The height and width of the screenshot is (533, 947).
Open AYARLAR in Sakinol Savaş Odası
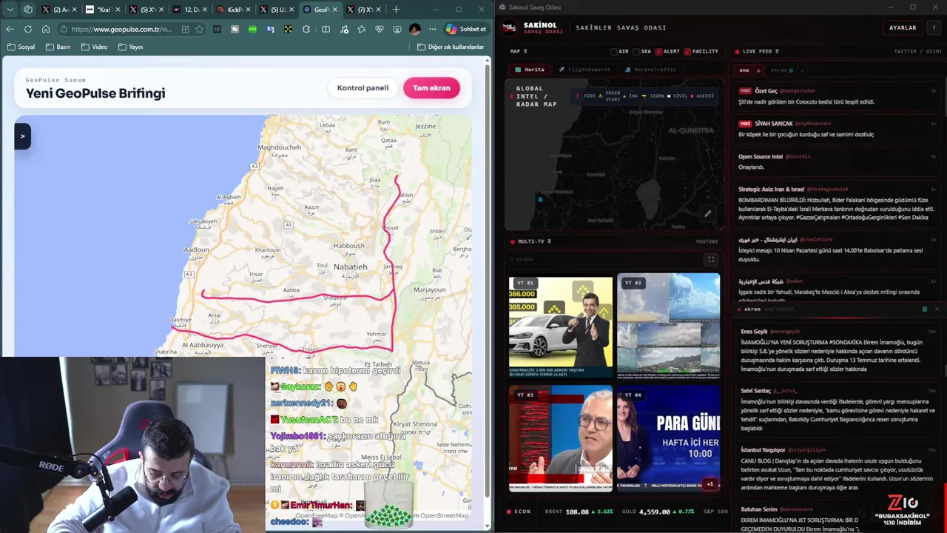(903, 28)
